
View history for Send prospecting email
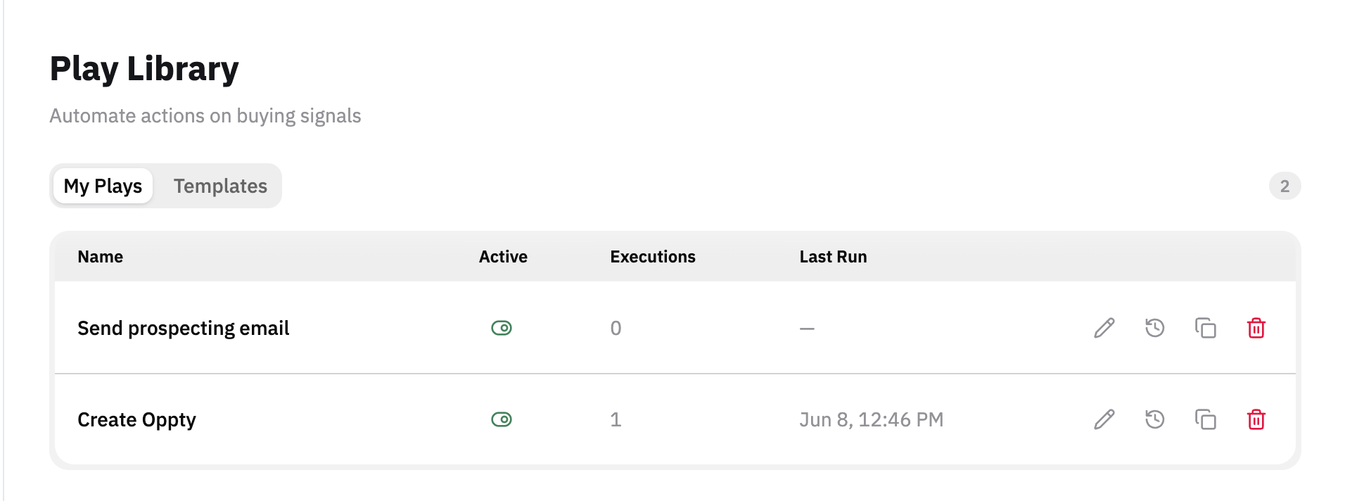1155,328
